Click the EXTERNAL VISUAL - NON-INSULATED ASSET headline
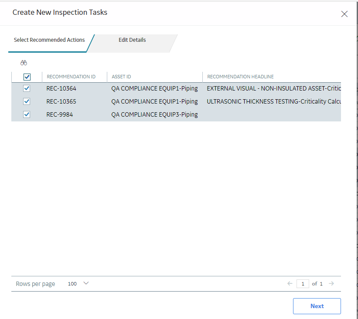 (x=274, y=88)
